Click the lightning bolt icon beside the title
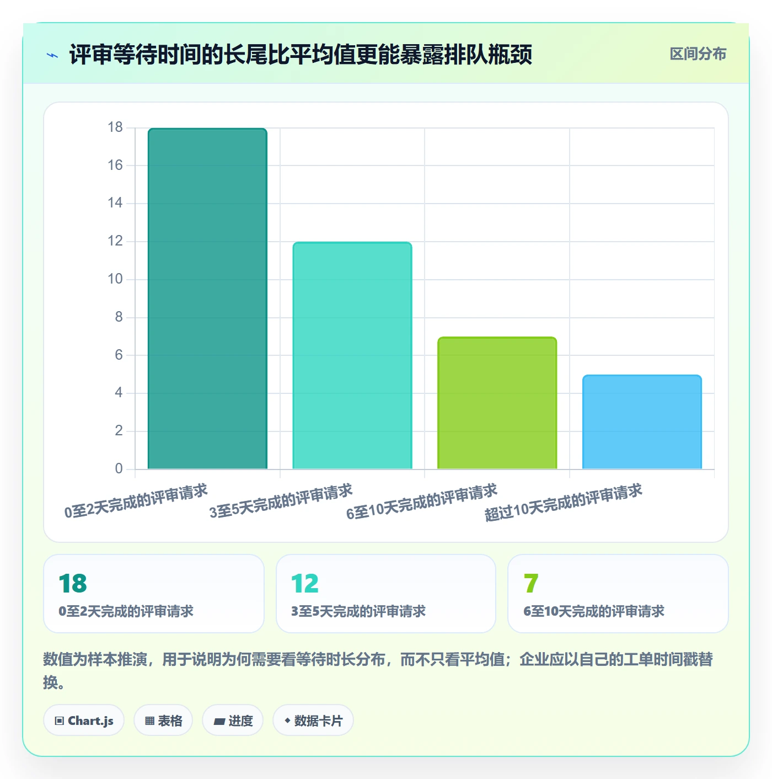Image resolution: width=772 pixels, height=779 pixels. click(x=52, y=55)
